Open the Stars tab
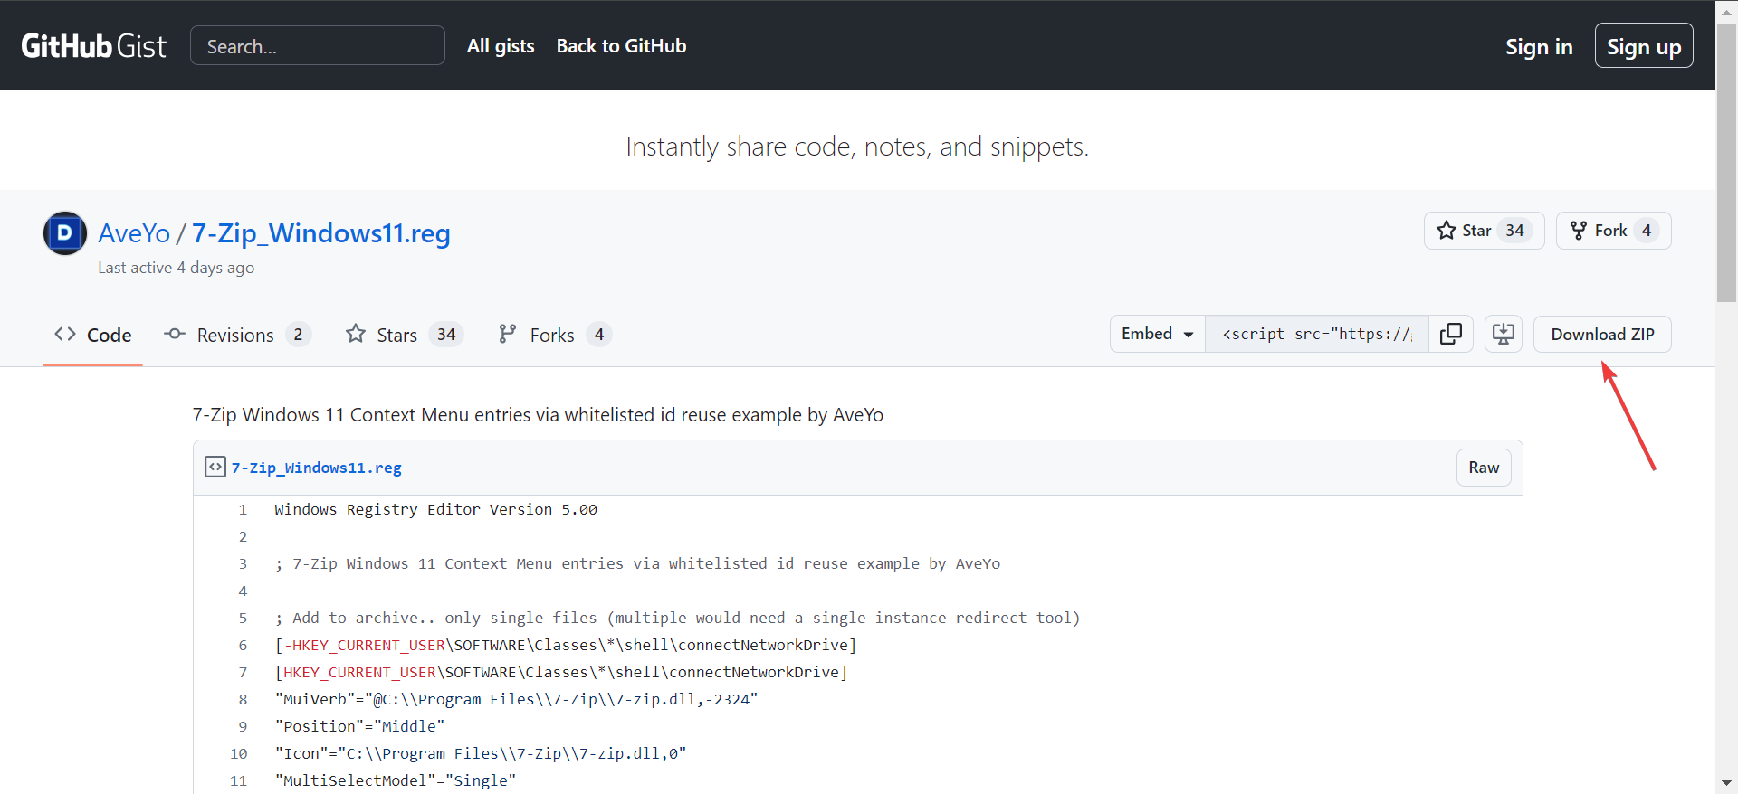The width and height of the screenshot is (1738, 794). pos(404,335)
